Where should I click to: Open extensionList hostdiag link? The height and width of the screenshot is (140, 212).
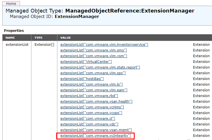tap(82, 79)
